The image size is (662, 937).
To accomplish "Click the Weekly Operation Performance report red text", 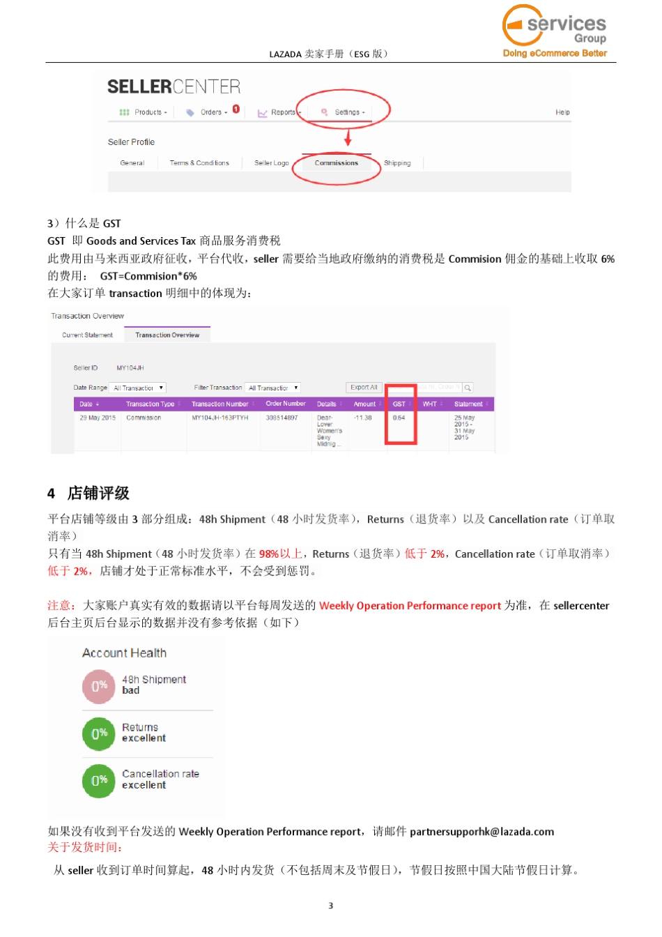I will click(410, 606).
